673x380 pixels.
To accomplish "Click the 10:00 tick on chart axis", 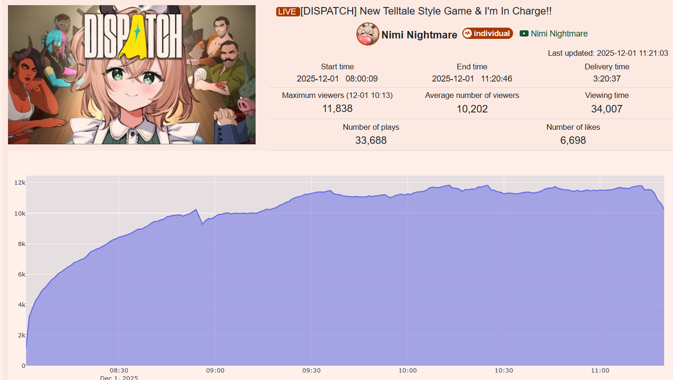I will tap(408, 371).
